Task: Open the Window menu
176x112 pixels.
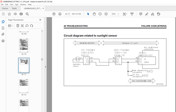Action: (23, 5)
